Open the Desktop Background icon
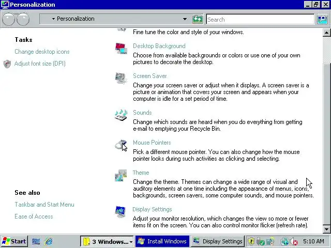Image resolution: width=331 pixels, height=248 pixels. [x=121, y=48]
